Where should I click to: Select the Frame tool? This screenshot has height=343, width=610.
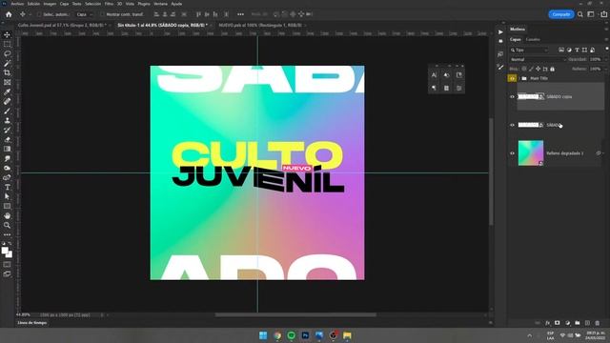pos(7,82)
